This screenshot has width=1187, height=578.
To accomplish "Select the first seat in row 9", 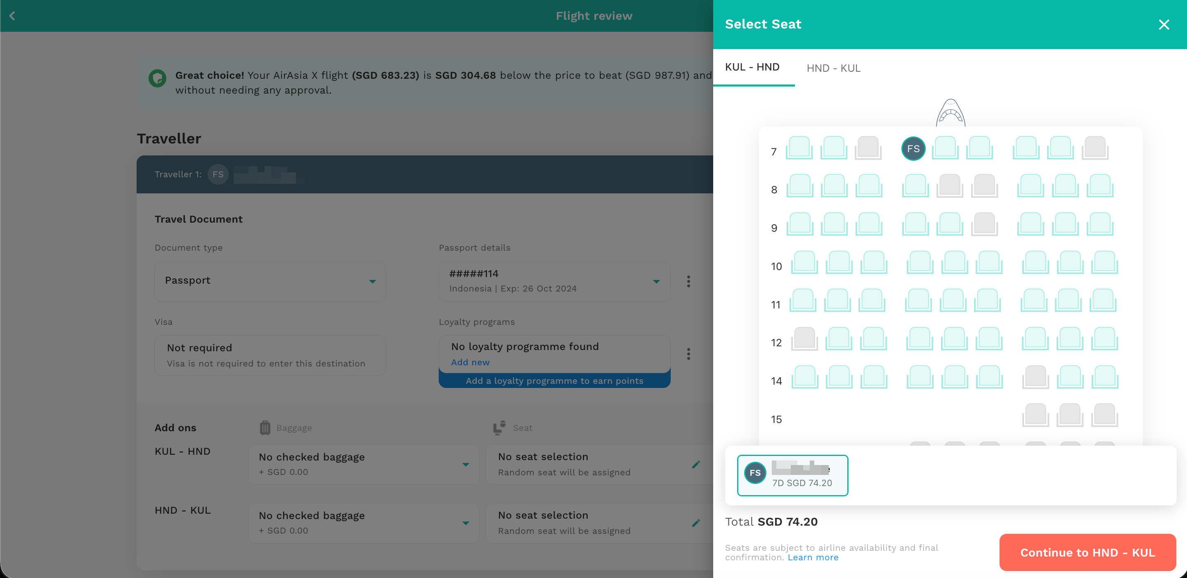I will pos(800,223).
